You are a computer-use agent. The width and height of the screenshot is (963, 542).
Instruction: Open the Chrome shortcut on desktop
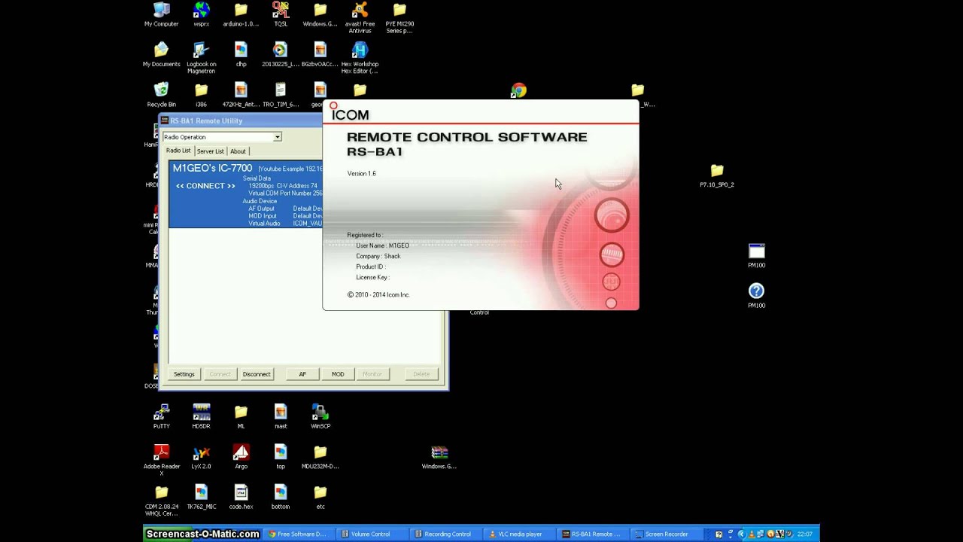pyautogui.click(x=518, y=90)
